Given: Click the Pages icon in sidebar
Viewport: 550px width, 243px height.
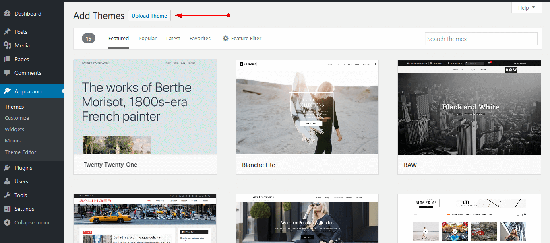Looking at the screenshot, I should pos(7,59).
